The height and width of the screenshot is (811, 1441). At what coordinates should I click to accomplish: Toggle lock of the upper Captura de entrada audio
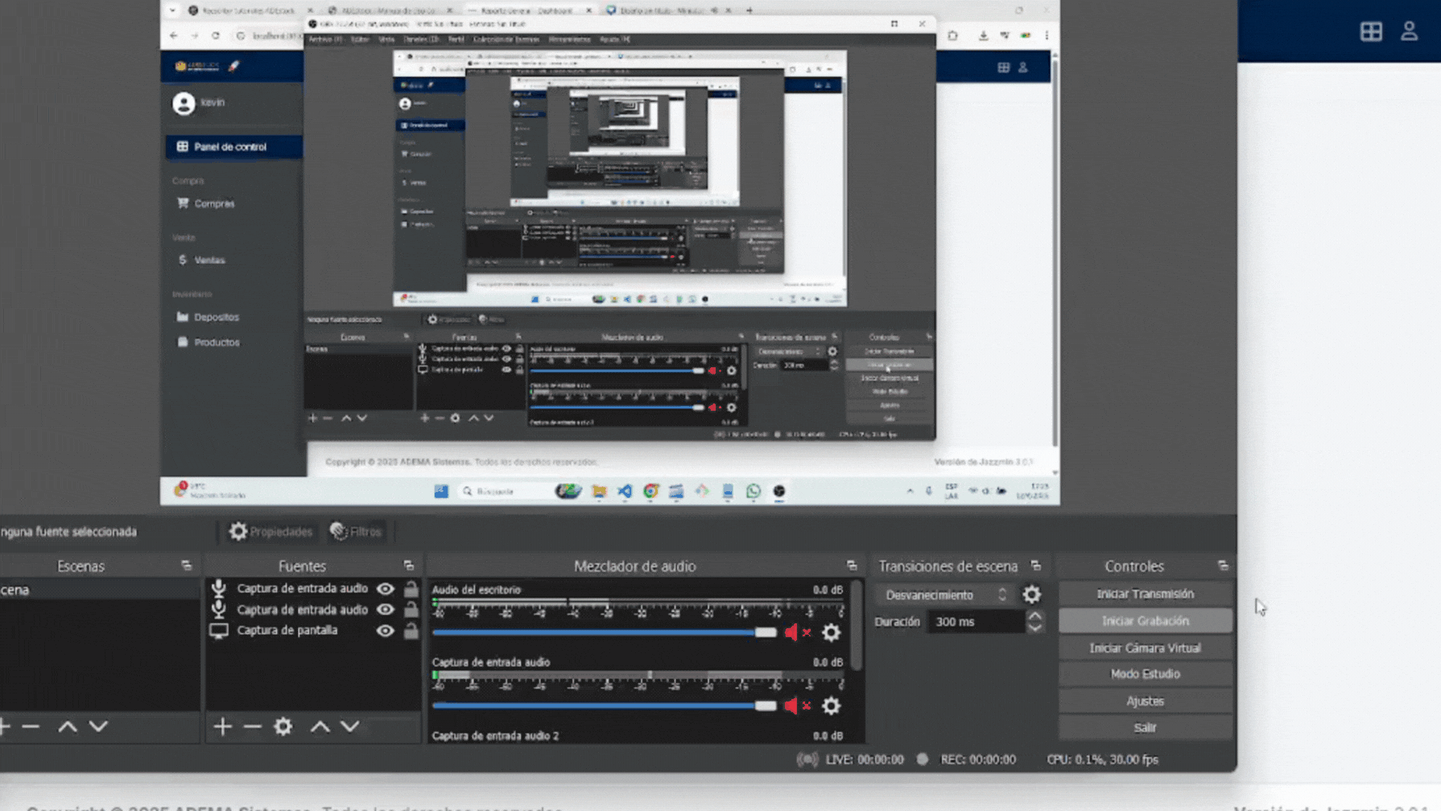[411, 589]
